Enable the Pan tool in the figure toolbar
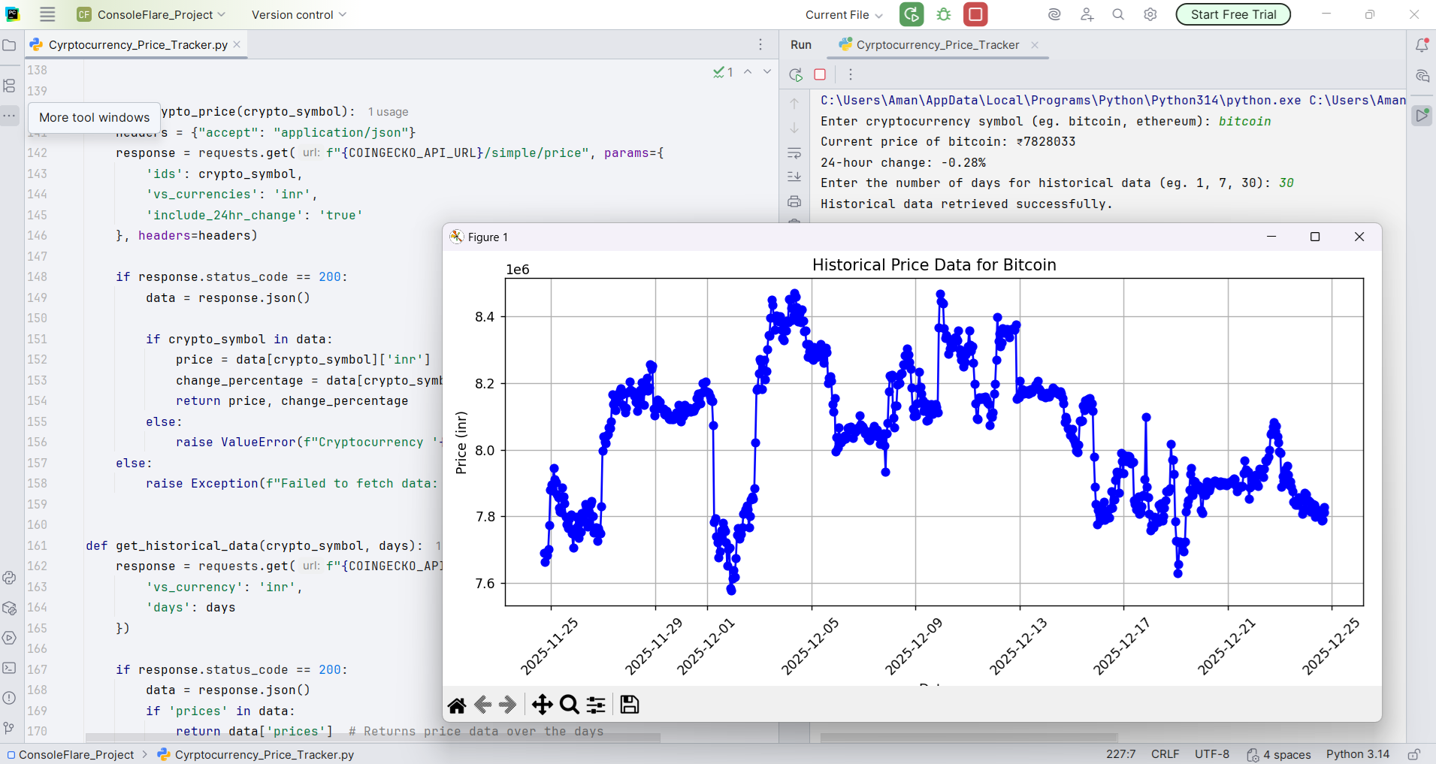The height and width of the screenshot is (764, 1436). click(x=542, y=705)
